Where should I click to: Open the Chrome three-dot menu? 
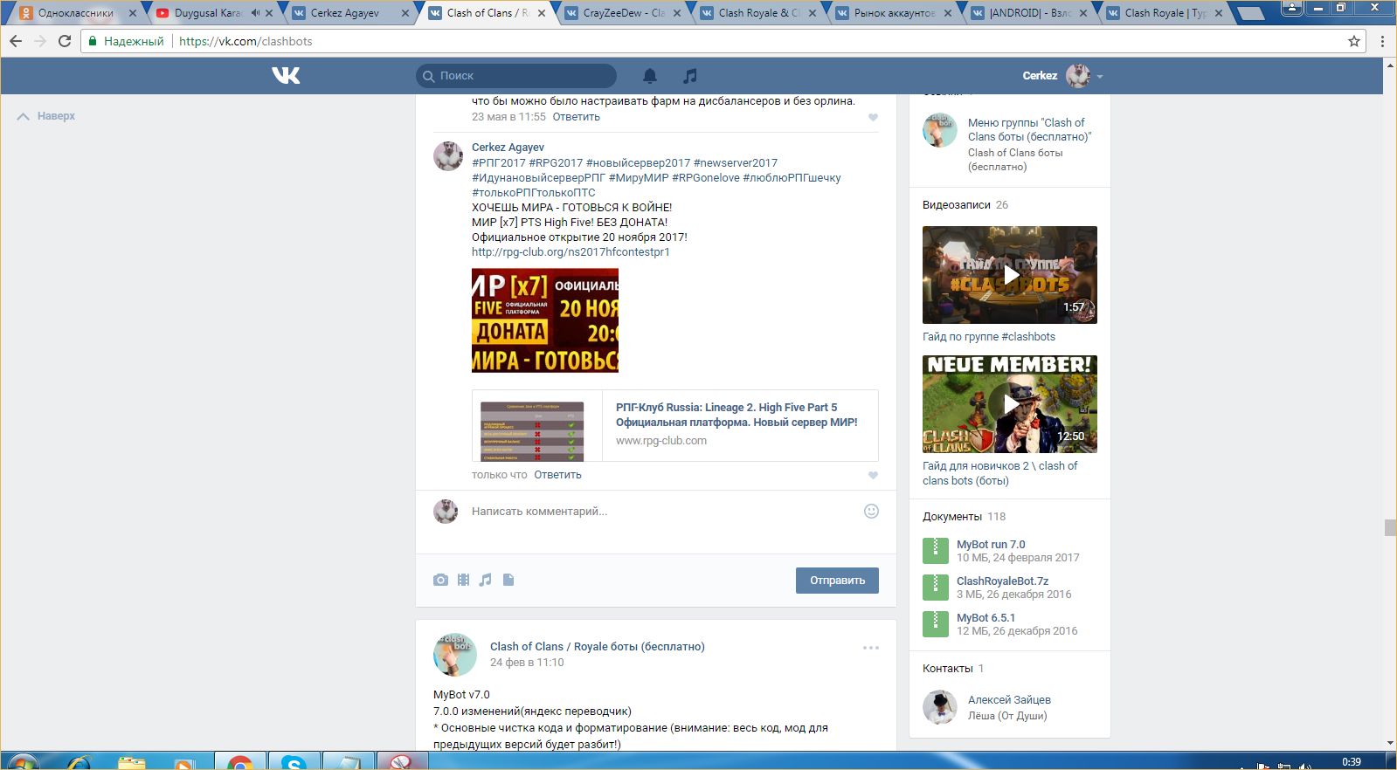click(1382, 41)
